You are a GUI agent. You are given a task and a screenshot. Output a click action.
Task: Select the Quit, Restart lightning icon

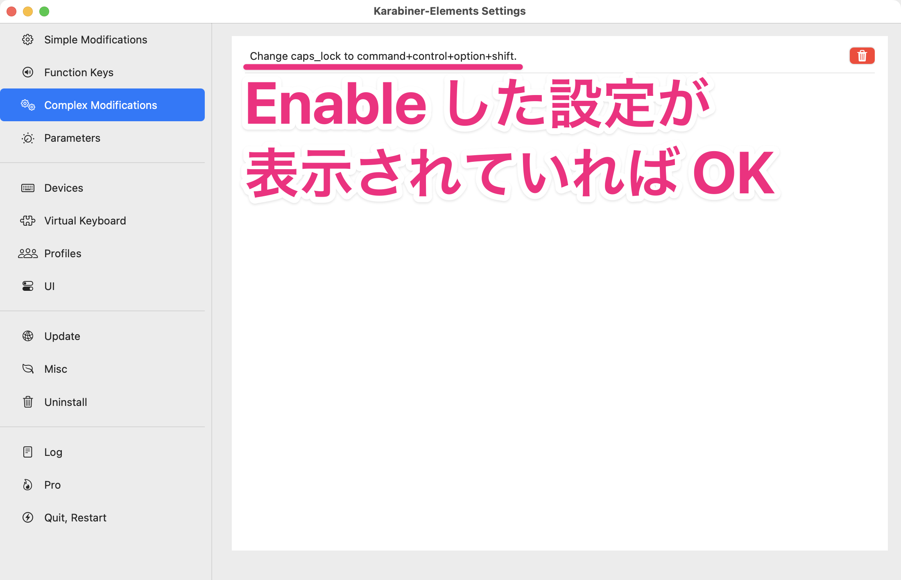27,517
